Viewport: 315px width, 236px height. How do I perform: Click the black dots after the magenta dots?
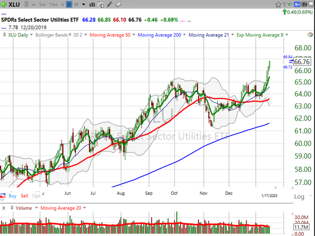click(x=189, y=21)
